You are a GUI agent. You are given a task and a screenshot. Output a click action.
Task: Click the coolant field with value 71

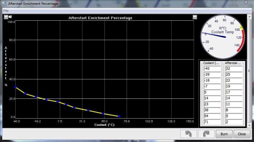[212, 122]
